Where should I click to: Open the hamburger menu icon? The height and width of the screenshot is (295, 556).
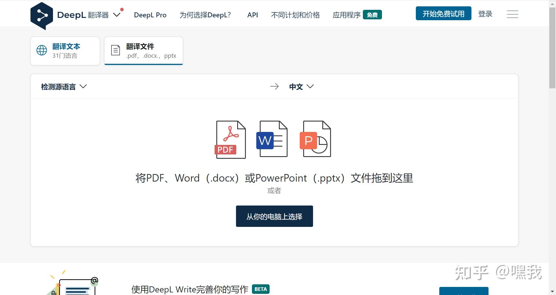point(512,14)
